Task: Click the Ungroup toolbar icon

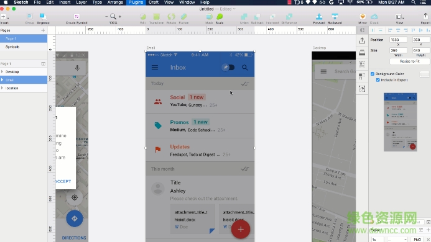Action: (43, 17)
